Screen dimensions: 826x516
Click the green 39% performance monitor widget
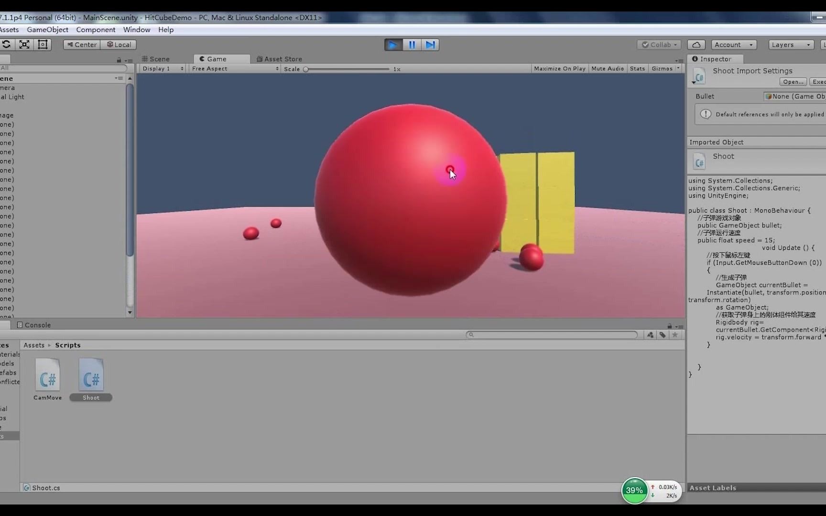click(634, 490)
